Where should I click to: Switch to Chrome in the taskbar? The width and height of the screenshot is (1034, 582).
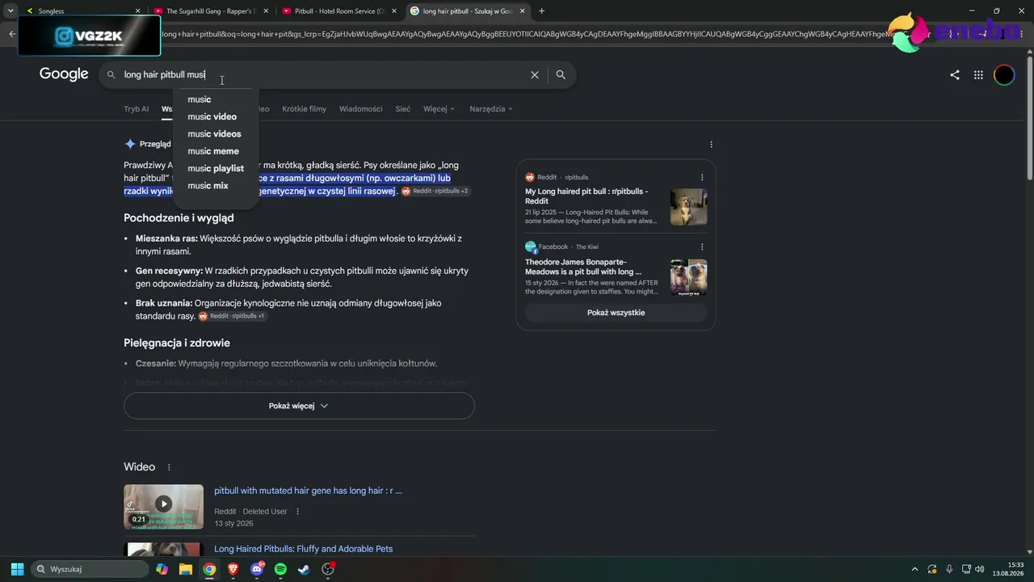tap(209, 569)
